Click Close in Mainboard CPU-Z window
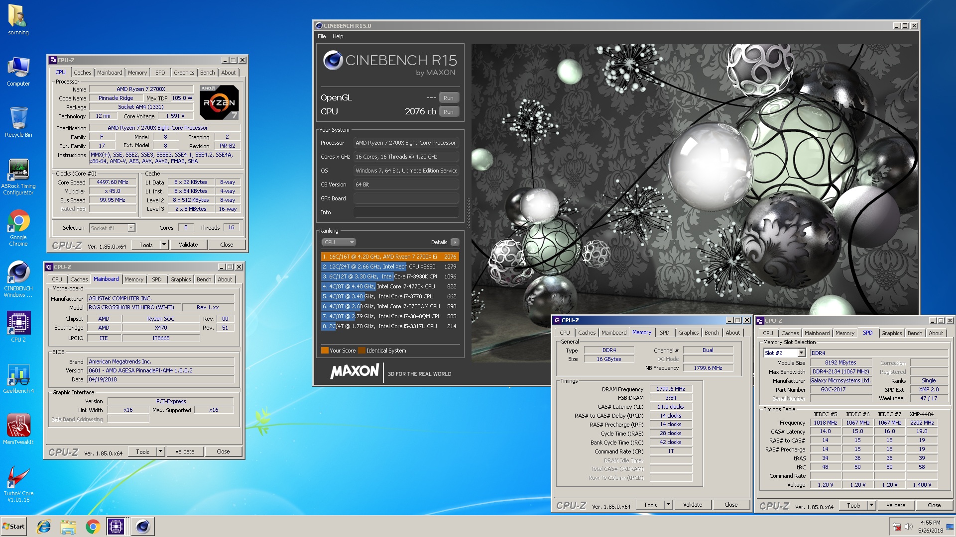 (223, 451)
